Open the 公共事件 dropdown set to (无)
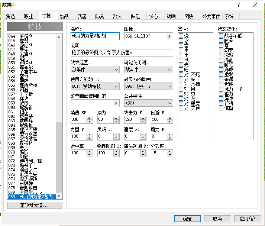This screenshot has width=265, height=226. coord(149,103)
